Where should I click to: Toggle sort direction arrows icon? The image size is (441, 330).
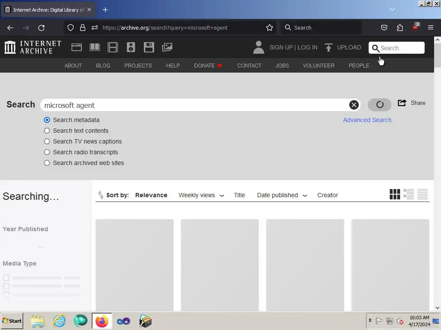pos(100,195)
